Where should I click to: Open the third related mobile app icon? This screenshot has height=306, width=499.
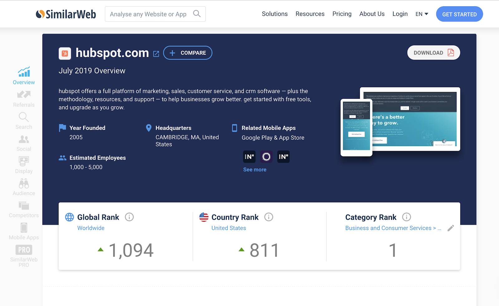(283, 157)
